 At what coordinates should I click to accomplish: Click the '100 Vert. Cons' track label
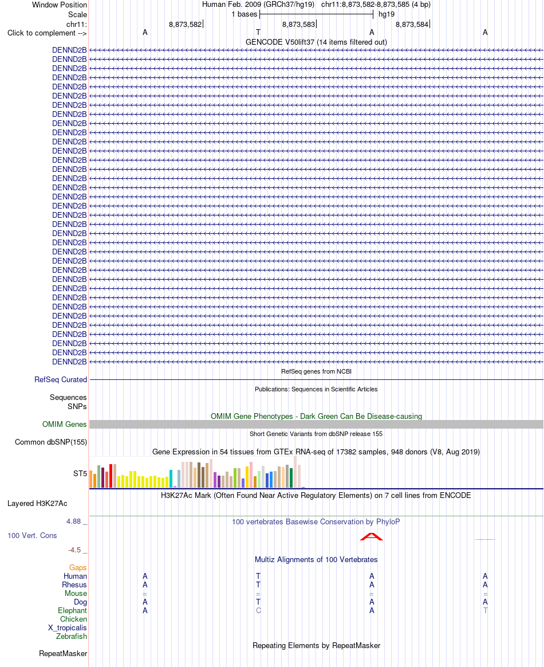click(32, 536)
